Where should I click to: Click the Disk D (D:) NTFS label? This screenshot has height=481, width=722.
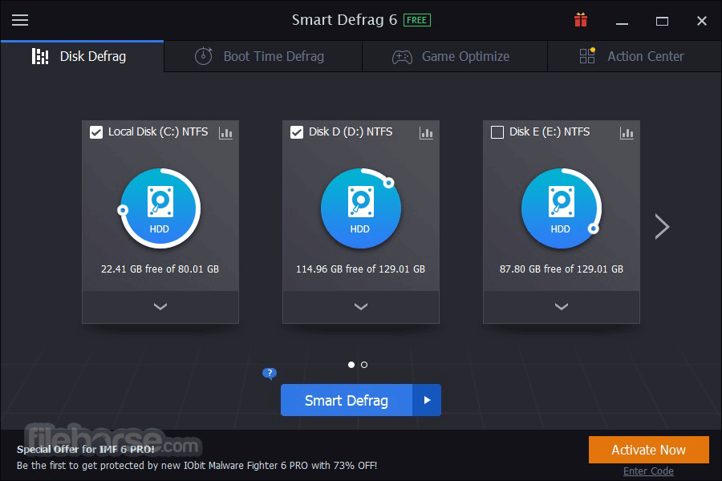point(351,131)
